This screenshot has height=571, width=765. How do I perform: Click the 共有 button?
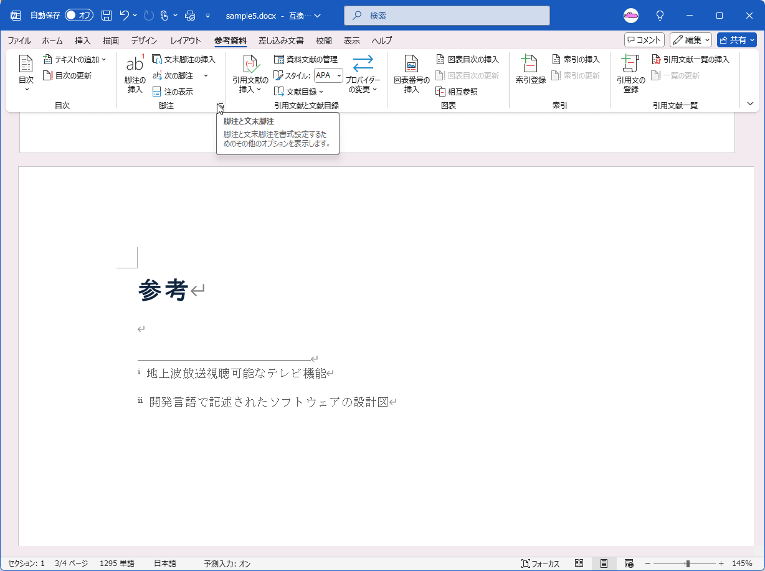pos(736,39)
